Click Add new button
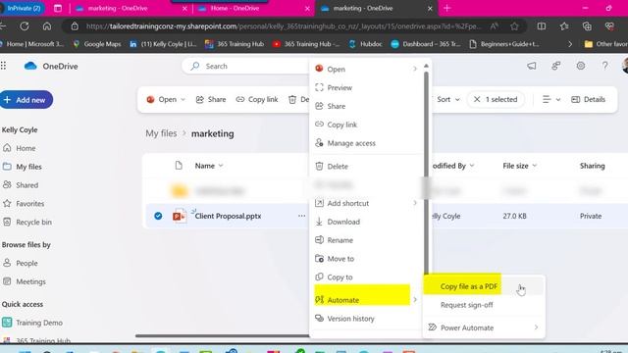Screen dimensions: 628x353 click(26, 100)
